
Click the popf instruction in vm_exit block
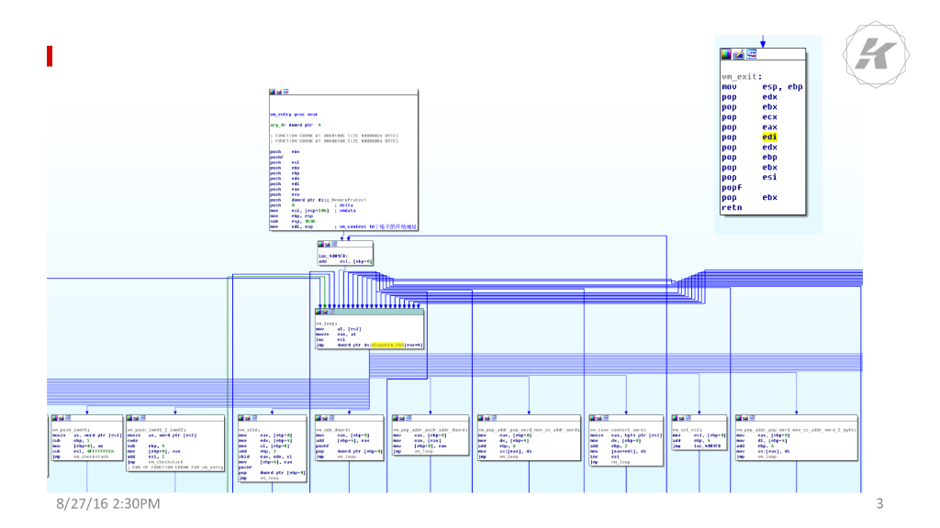pyautogui.click(x=731, y=187)
